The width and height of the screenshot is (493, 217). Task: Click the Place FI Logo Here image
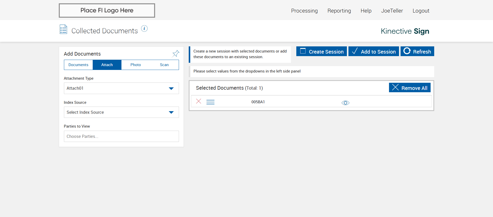pos(107,11)
